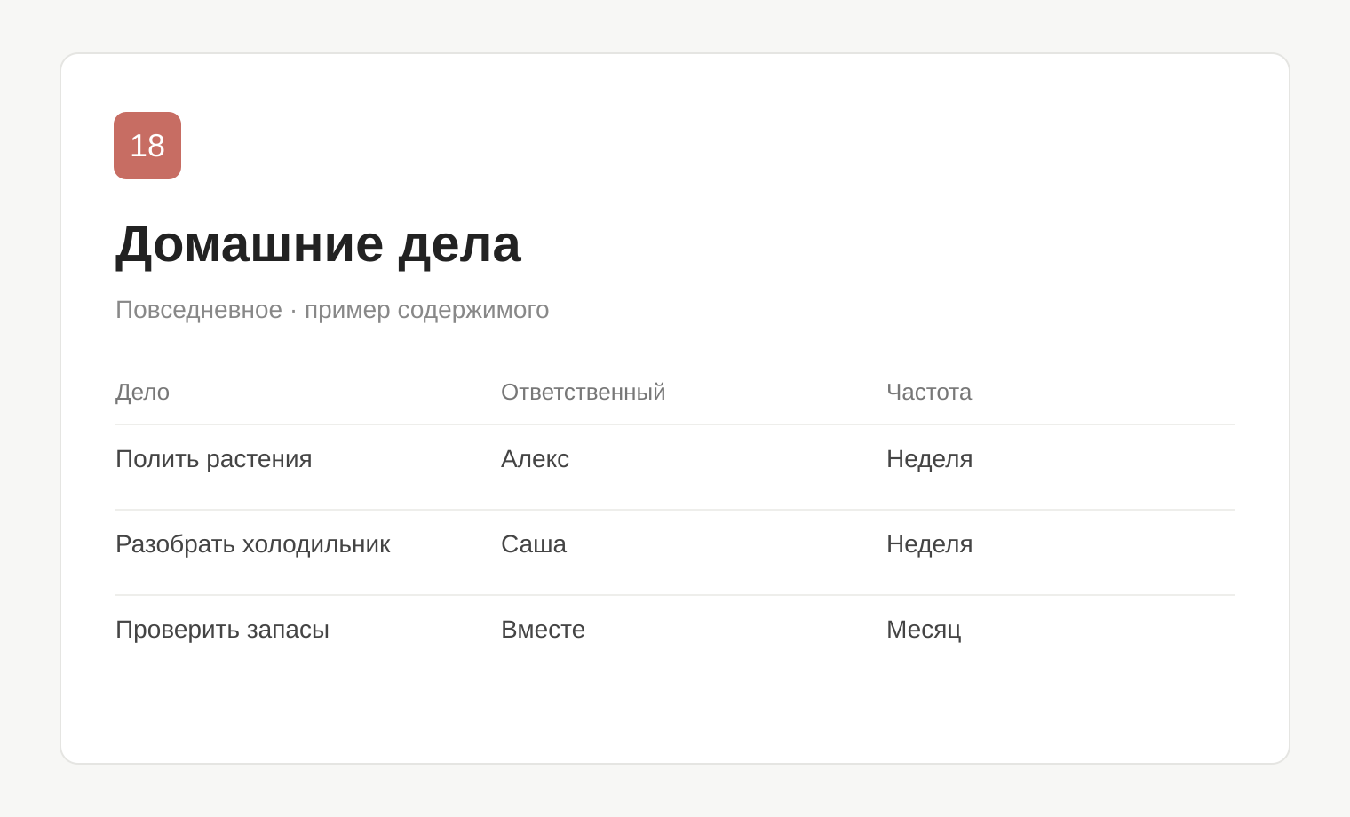Select the "Месяц" cell
This screenshot has width=1350, height=817.
pyautogui.click(x=924, y=630)
